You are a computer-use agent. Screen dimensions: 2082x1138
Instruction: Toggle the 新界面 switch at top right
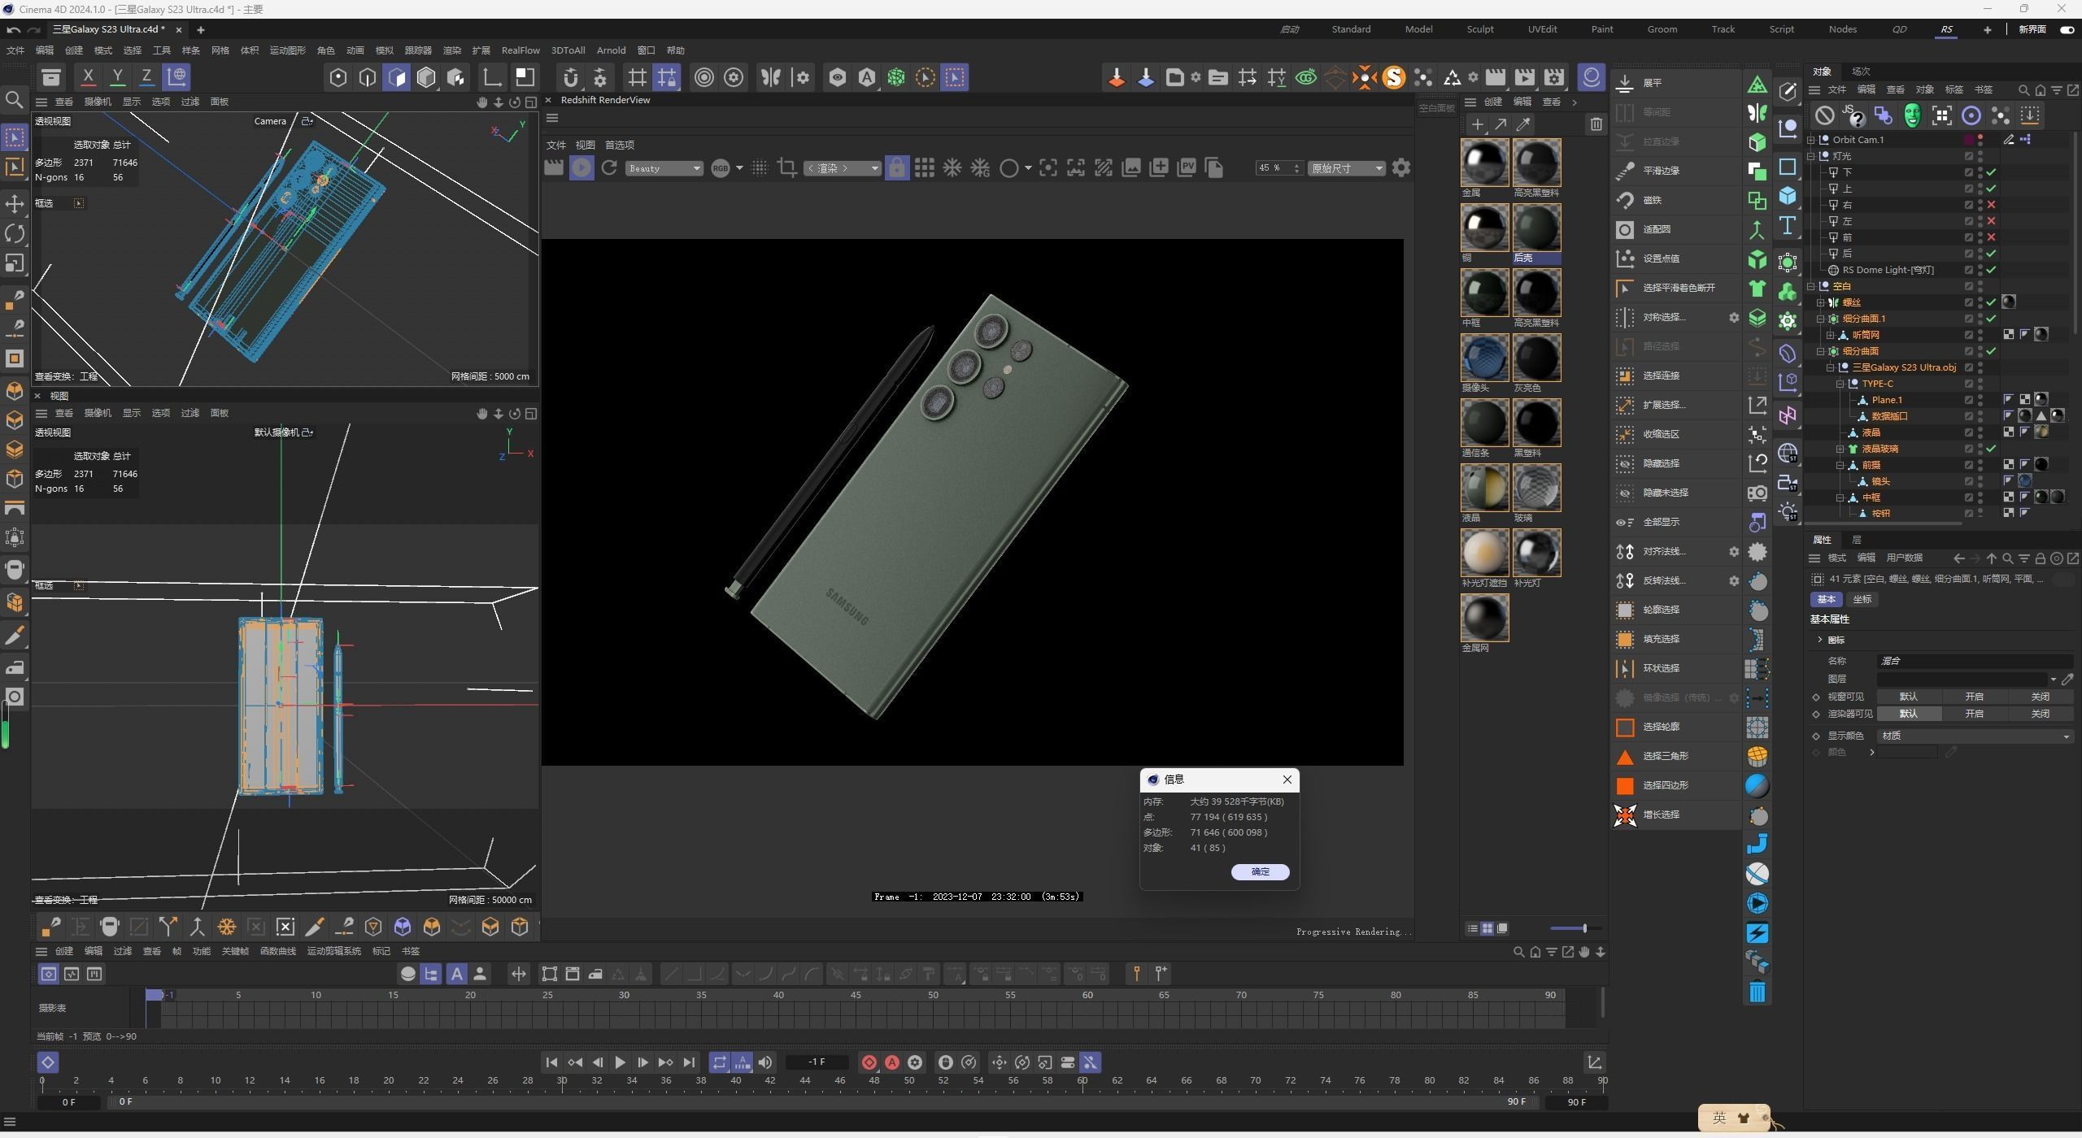2067,29
